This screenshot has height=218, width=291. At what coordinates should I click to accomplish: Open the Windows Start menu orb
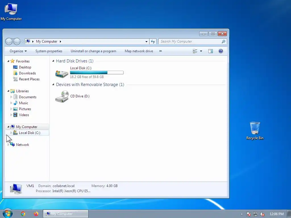coord(7,213)
